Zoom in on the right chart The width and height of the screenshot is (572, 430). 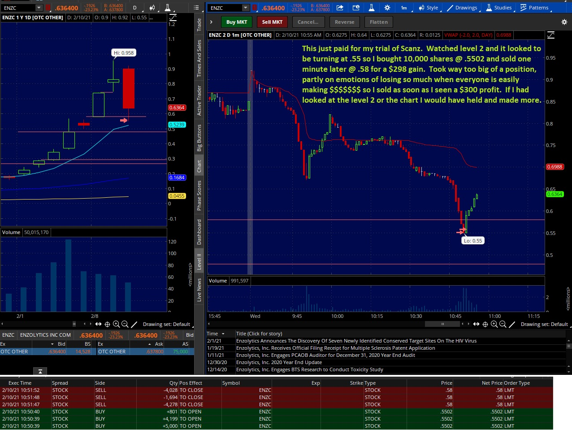click(x=494, y=324)
